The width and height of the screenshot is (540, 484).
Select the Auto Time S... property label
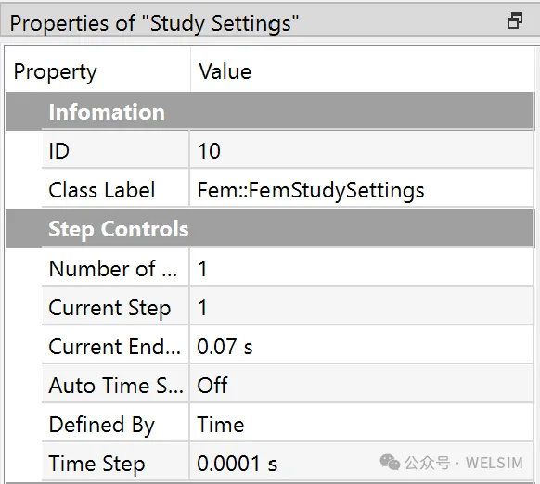tap(115, 385)
